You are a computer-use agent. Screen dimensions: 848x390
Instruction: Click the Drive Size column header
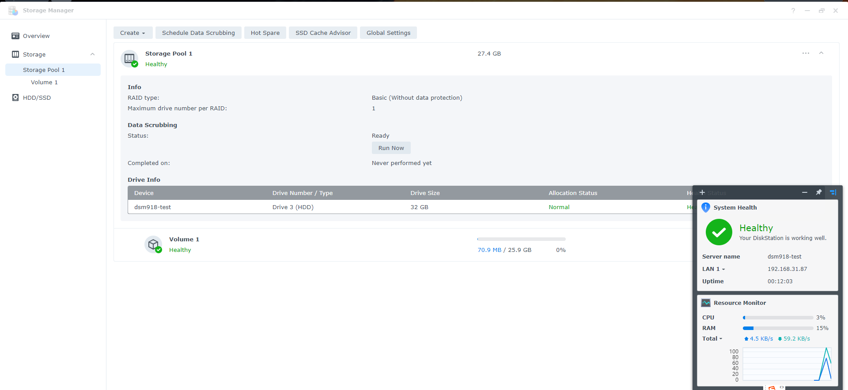tap(425, 193)
